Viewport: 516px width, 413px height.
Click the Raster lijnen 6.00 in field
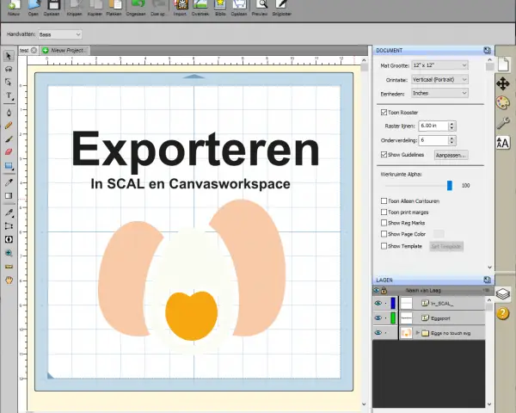pyautogui.click(x=433, y=126)
